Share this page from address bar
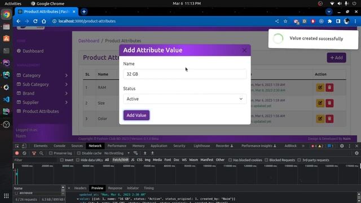361x203 pixels. (277, 21)
